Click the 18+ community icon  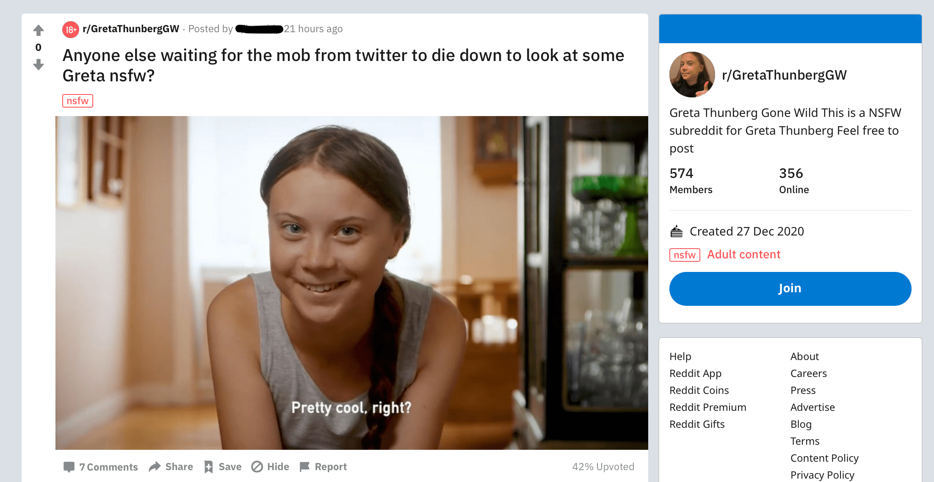click(x=71, y=30)
